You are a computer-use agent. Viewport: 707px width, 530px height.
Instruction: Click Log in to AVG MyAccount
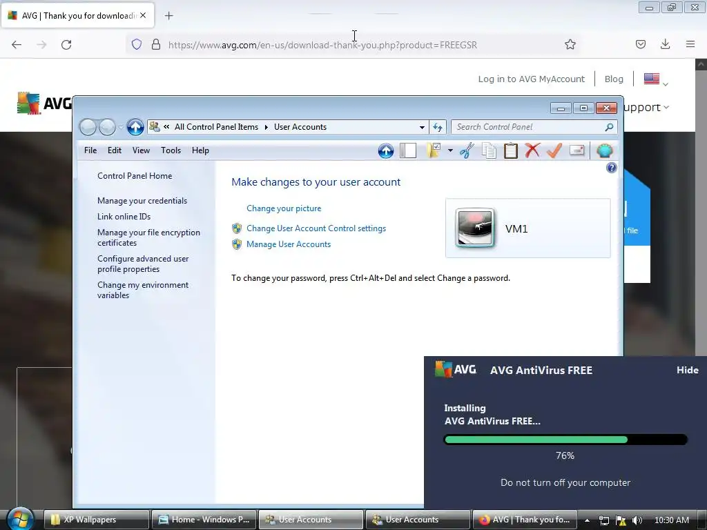pyautogui.click(x=531, y=79)
